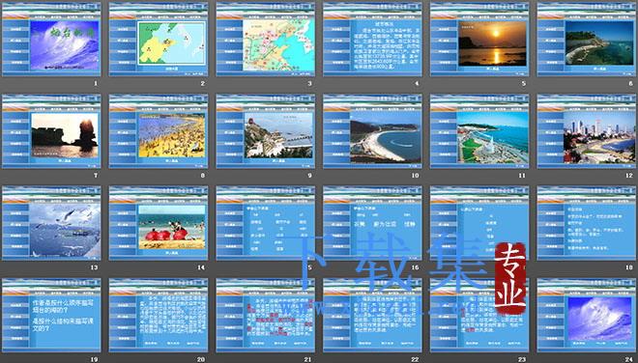This screenshot has height=363, width=638.
Task: Select slide 4 with the city overview text
Action: [x=372, y=39]
